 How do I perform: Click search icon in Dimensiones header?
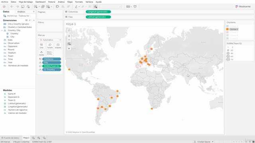(29, 20)
